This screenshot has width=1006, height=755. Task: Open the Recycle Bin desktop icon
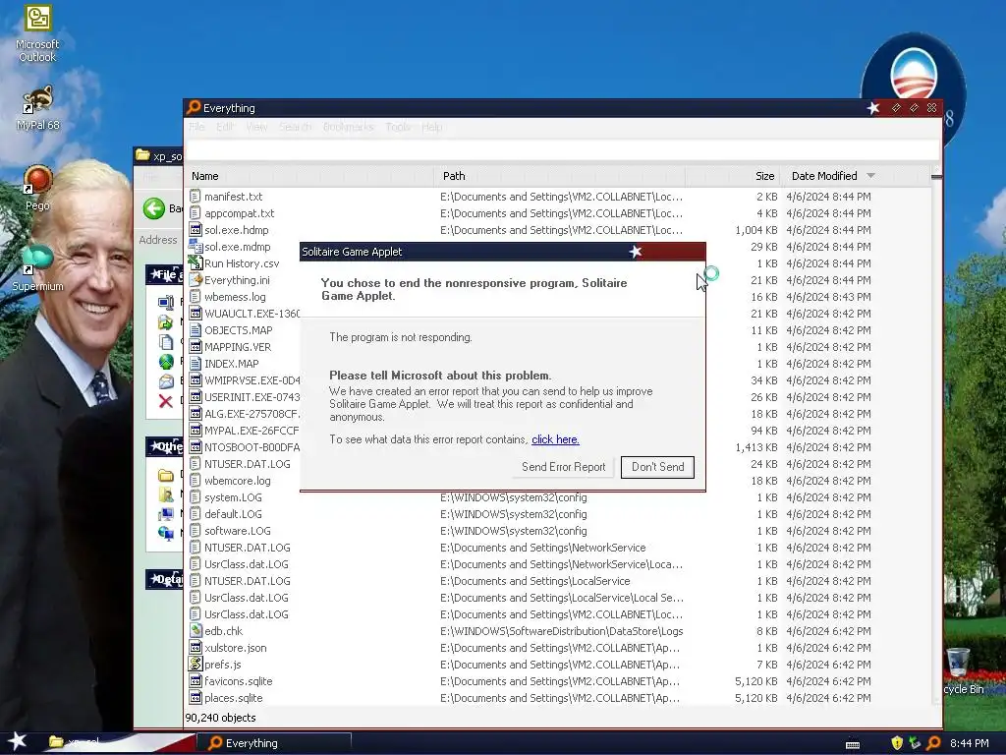pos(963,671)
